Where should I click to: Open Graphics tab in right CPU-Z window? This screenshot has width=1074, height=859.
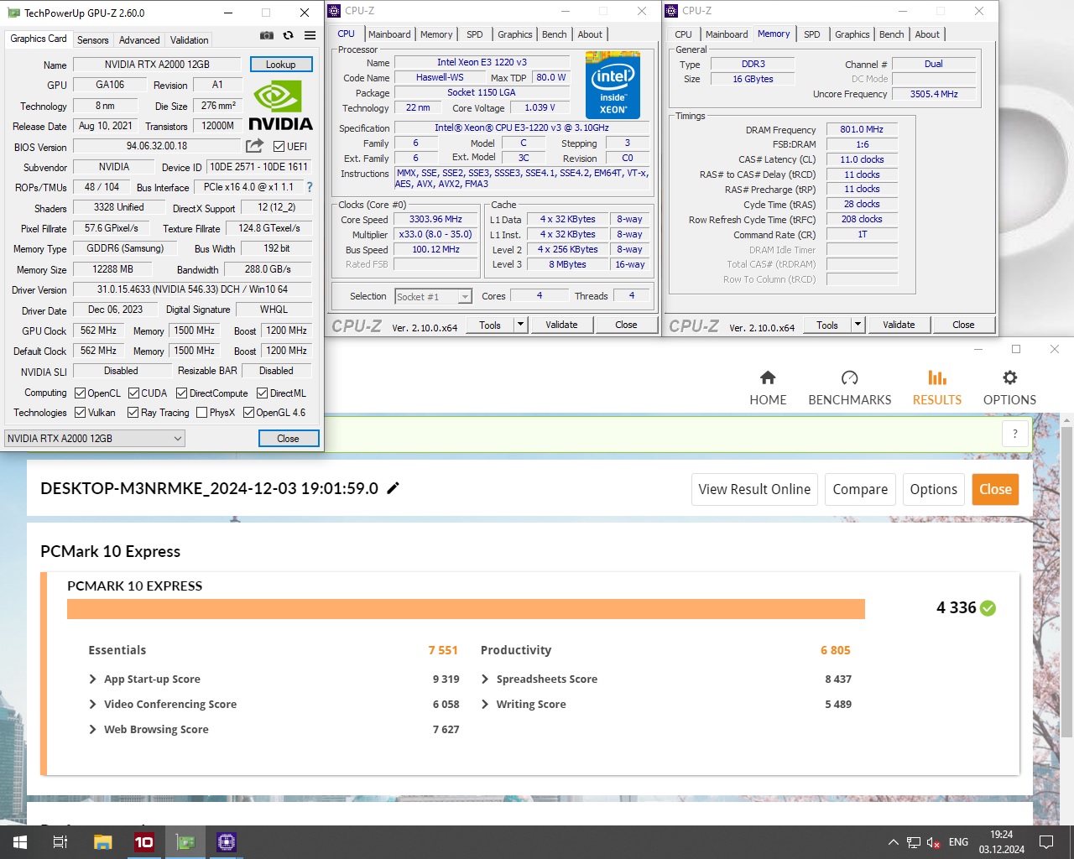tap(852, 34)
